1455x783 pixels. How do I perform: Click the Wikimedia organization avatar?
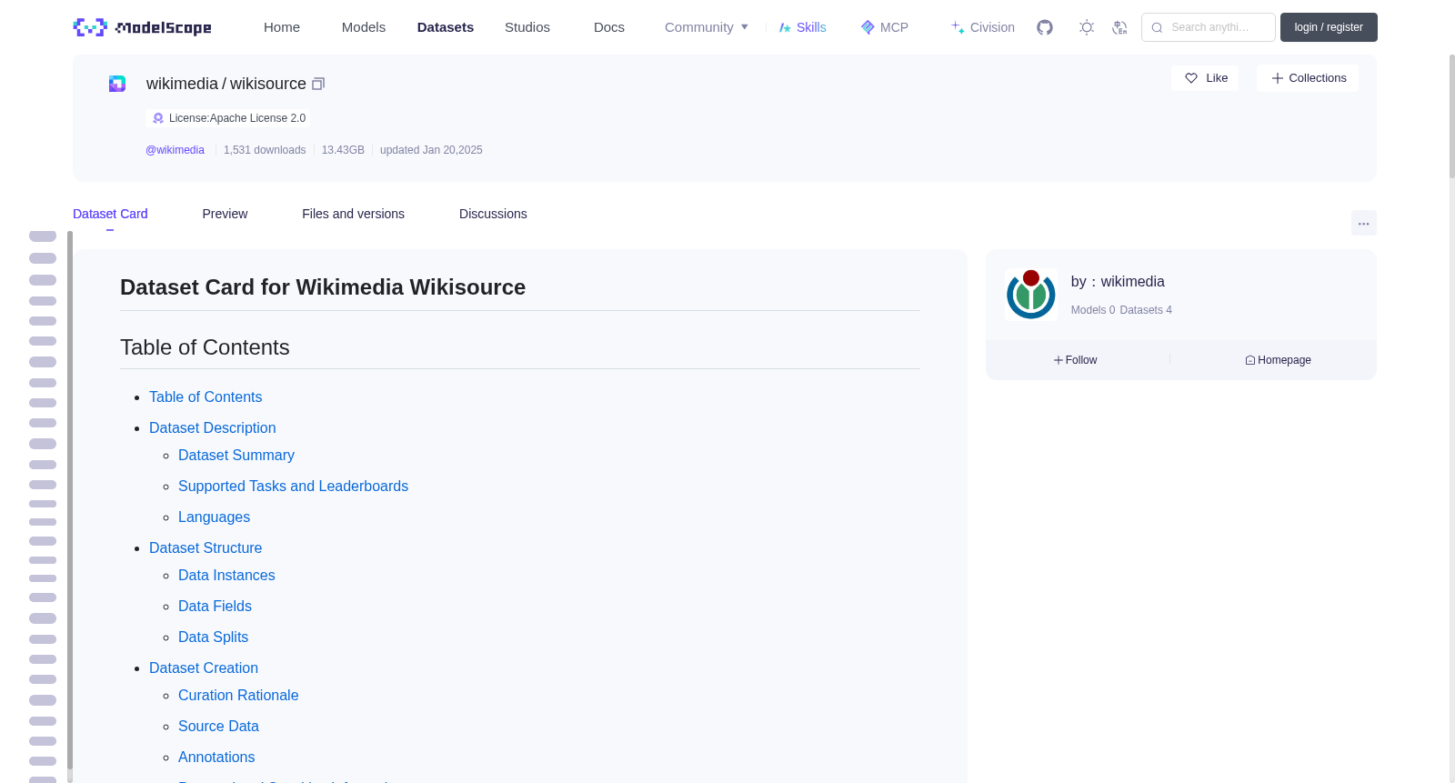click(x=1031, y=294)
